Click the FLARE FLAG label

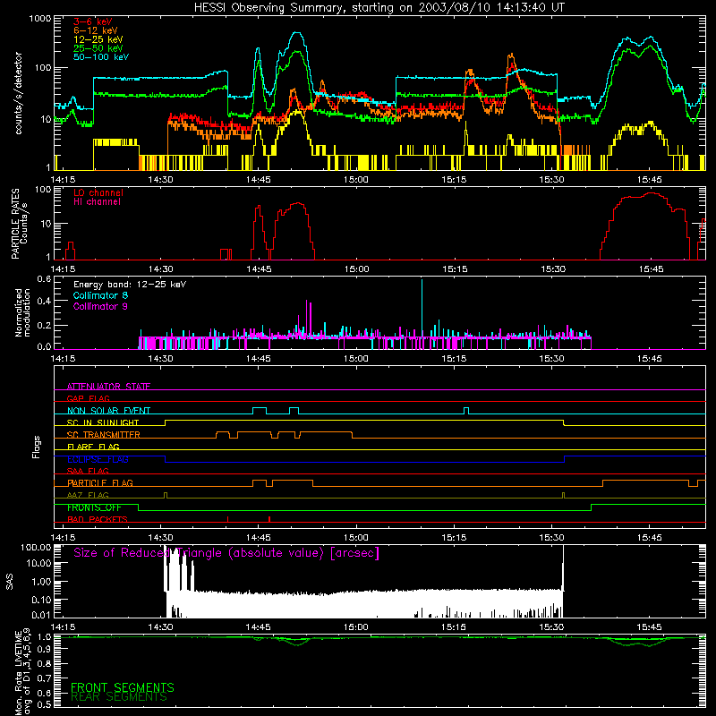[93, 447]
